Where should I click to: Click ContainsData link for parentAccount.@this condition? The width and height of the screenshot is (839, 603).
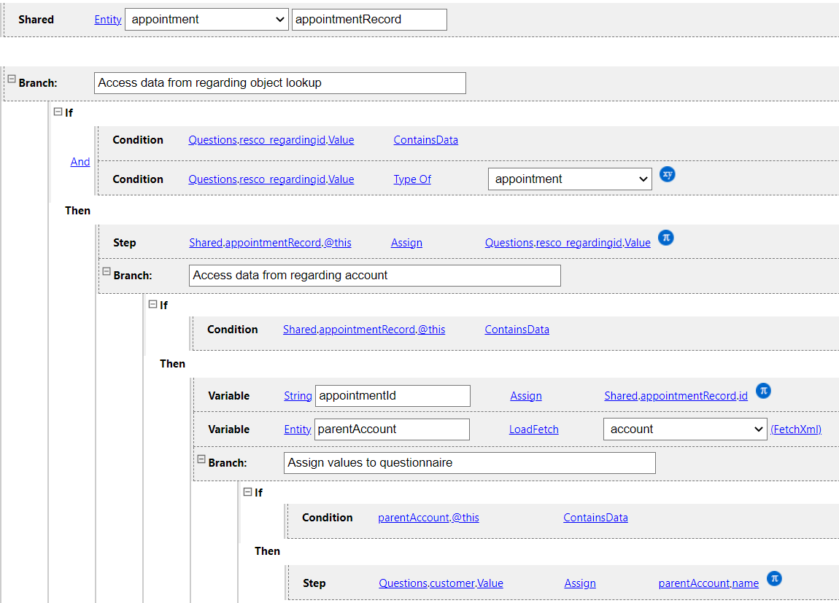coord(595,518)
